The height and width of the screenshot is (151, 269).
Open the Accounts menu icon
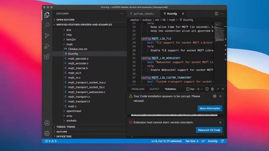(x=47, y=123)
